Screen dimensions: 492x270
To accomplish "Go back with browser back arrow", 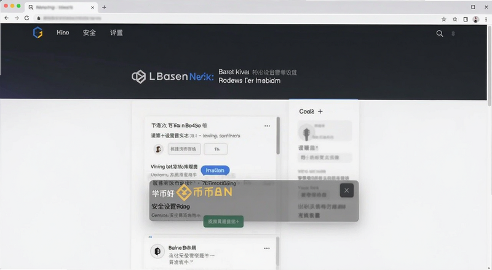I will click(7, 18).
